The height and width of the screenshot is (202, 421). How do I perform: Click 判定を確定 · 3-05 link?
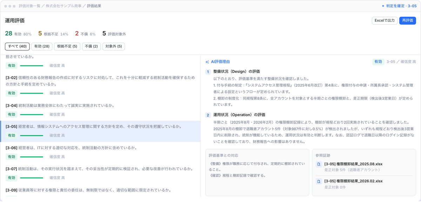click(x=401, y=6)
